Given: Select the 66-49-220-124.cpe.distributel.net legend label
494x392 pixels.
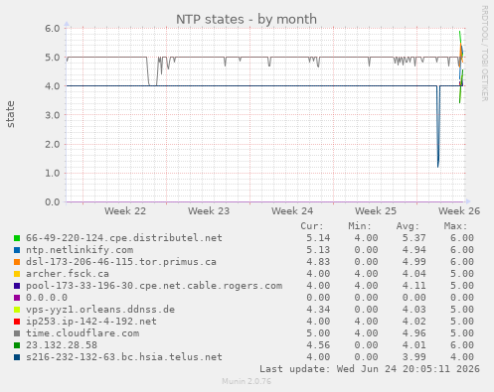Looking at the screenshot, I should 124,238.
